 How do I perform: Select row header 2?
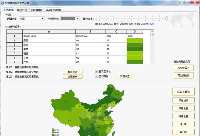14,40
